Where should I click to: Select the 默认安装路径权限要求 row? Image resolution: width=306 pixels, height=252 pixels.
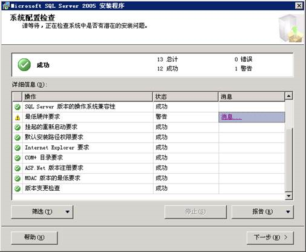149,138
